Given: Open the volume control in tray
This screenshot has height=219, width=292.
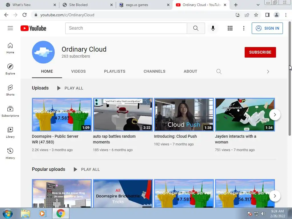Looking at the screenshot, I should click(x=263, y=214).
